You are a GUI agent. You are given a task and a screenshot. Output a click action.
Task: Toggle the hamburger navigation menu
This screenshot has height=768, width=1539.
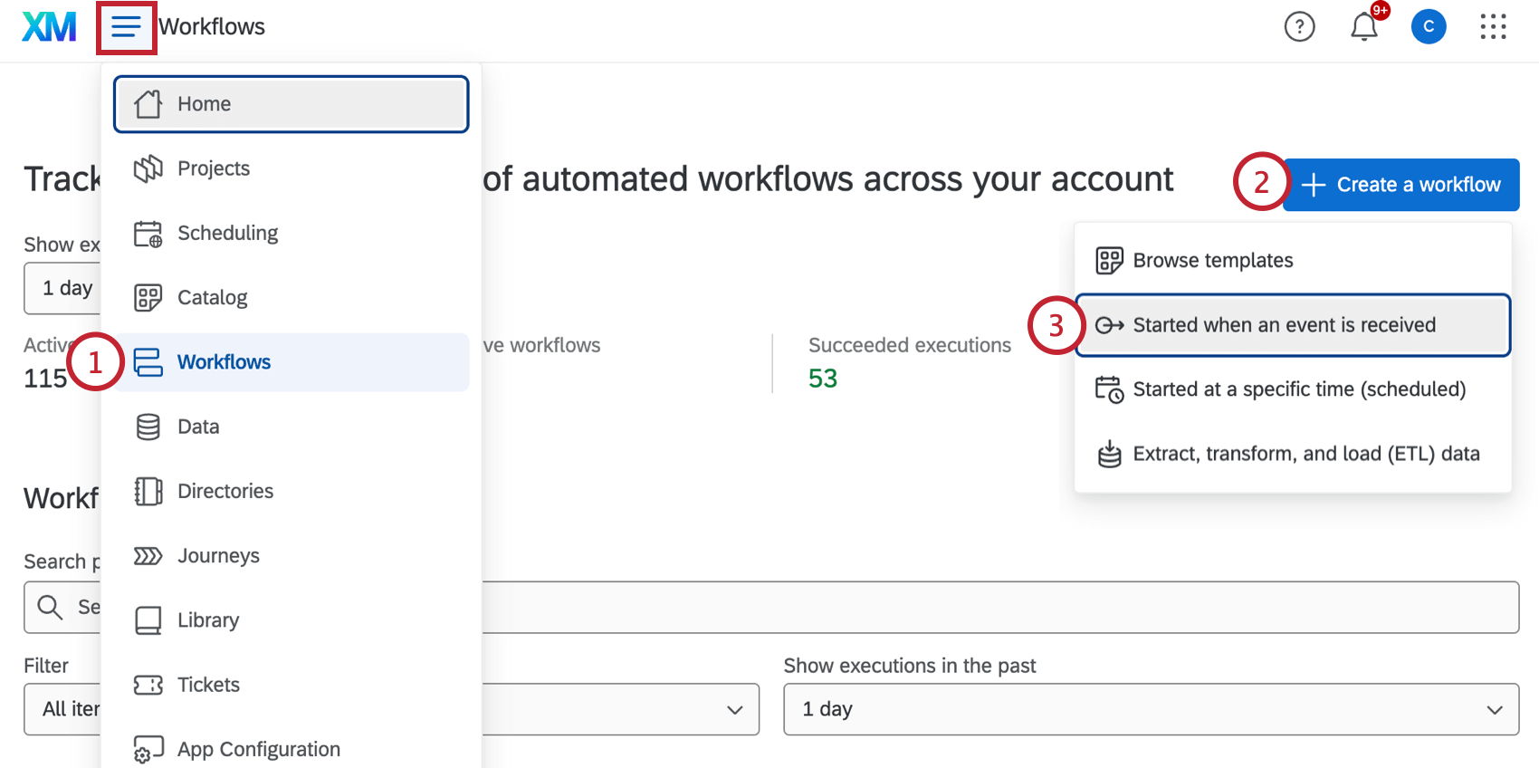point(127,27)
